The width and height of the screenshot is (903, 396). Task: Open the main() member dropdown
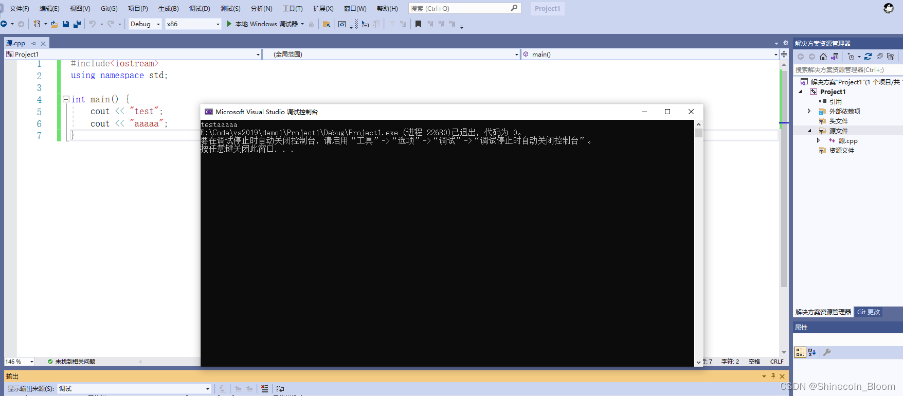(651, 54)
